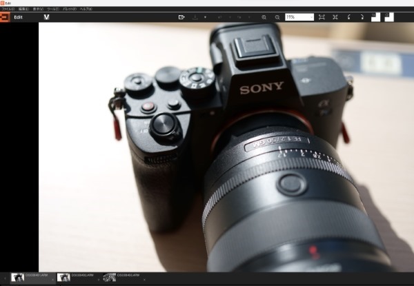Open the 編集 (Edit) menu

pos(23,9)
